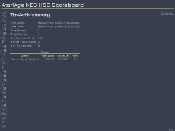Filter players by letter [K]

click(x=4, y=63)
